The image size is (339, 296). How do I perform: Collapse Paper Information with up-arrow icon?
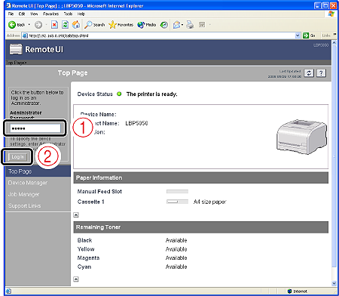pyautogui.click(x=76, y=214)
